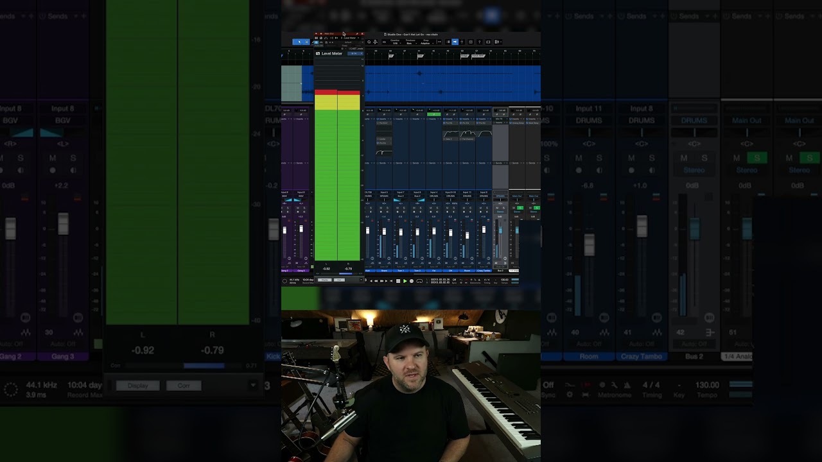822x462 pixels.
Task: Open the question mark help icon
Action: coord(480,42)
